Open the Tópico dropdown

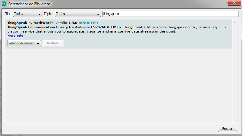78,14
